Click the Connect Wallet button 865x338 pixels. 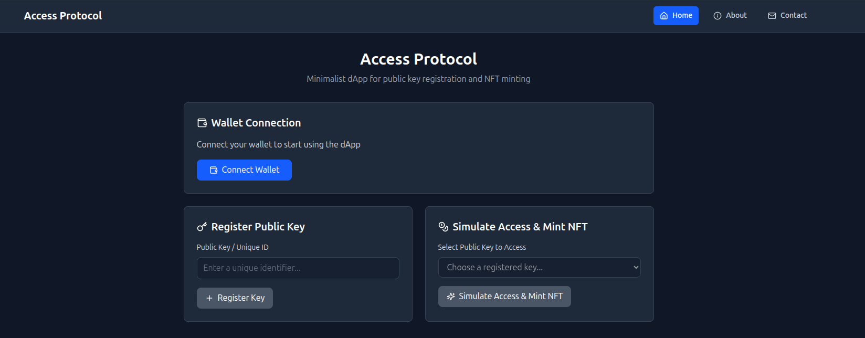pyautogui.click(x=244, y=170)
